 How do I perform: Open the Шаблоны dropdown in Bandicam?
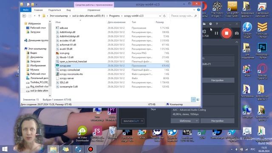click(185, 121)
